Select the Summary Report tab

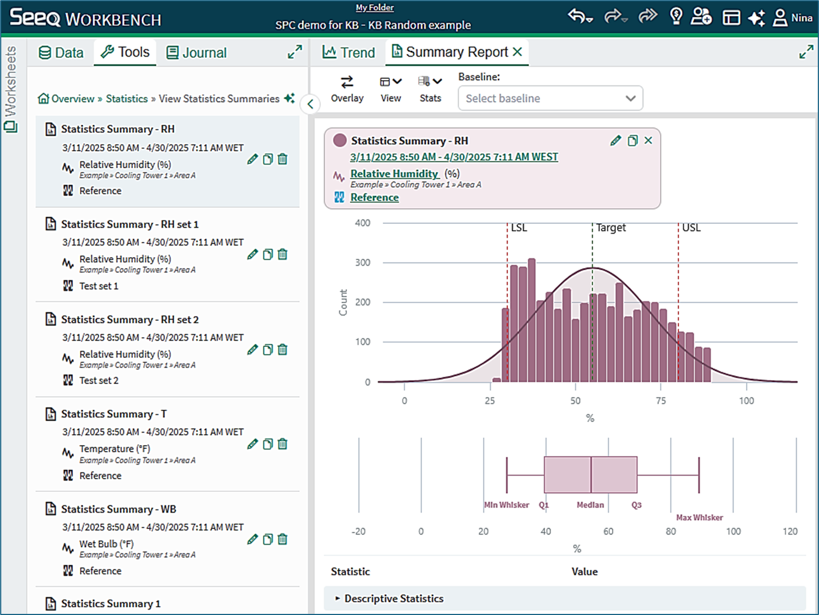click(x=450, y=52)
